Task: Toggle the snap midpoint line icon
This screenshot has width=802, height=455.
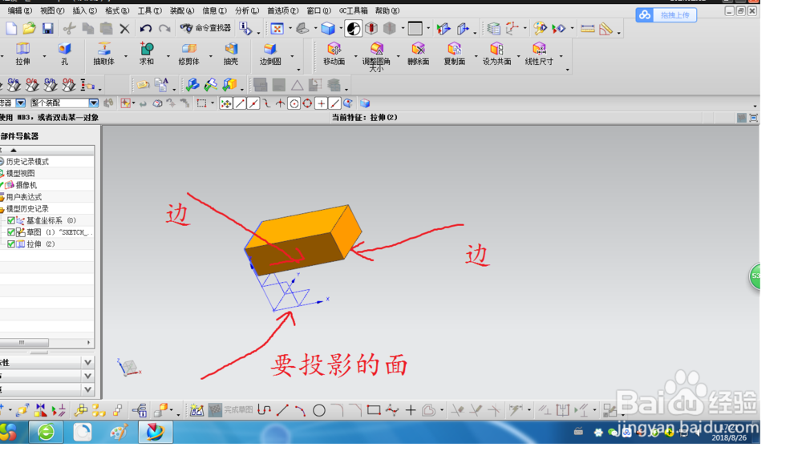Action: tap(253, 103)
